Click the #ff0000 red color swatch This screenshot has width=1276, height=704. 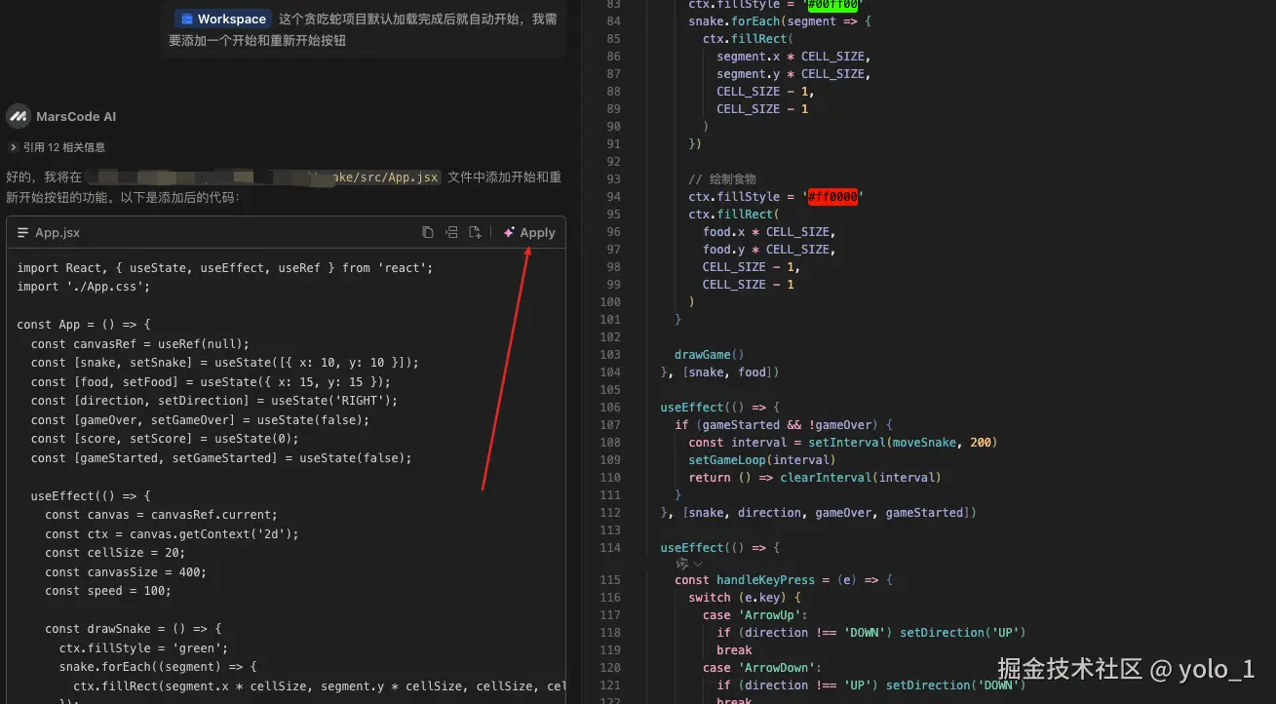coord(833,197)
